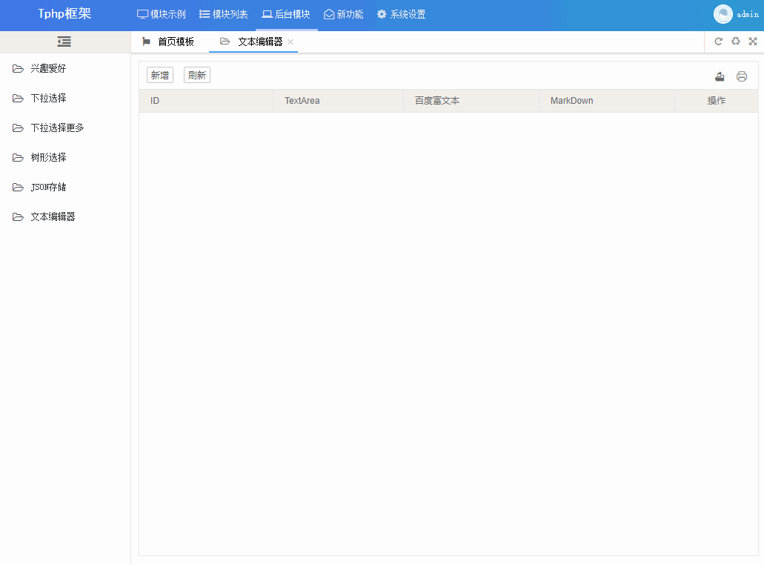Open 系统设置 in the top menu
Viewport: 764px width, 565px height.
tap(402, 15)
